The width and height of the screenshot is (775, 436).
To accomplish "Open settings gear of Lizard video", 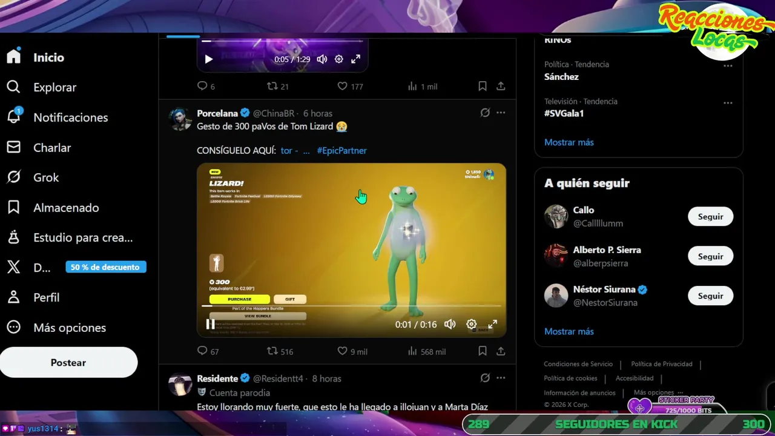I will point(471,324).
